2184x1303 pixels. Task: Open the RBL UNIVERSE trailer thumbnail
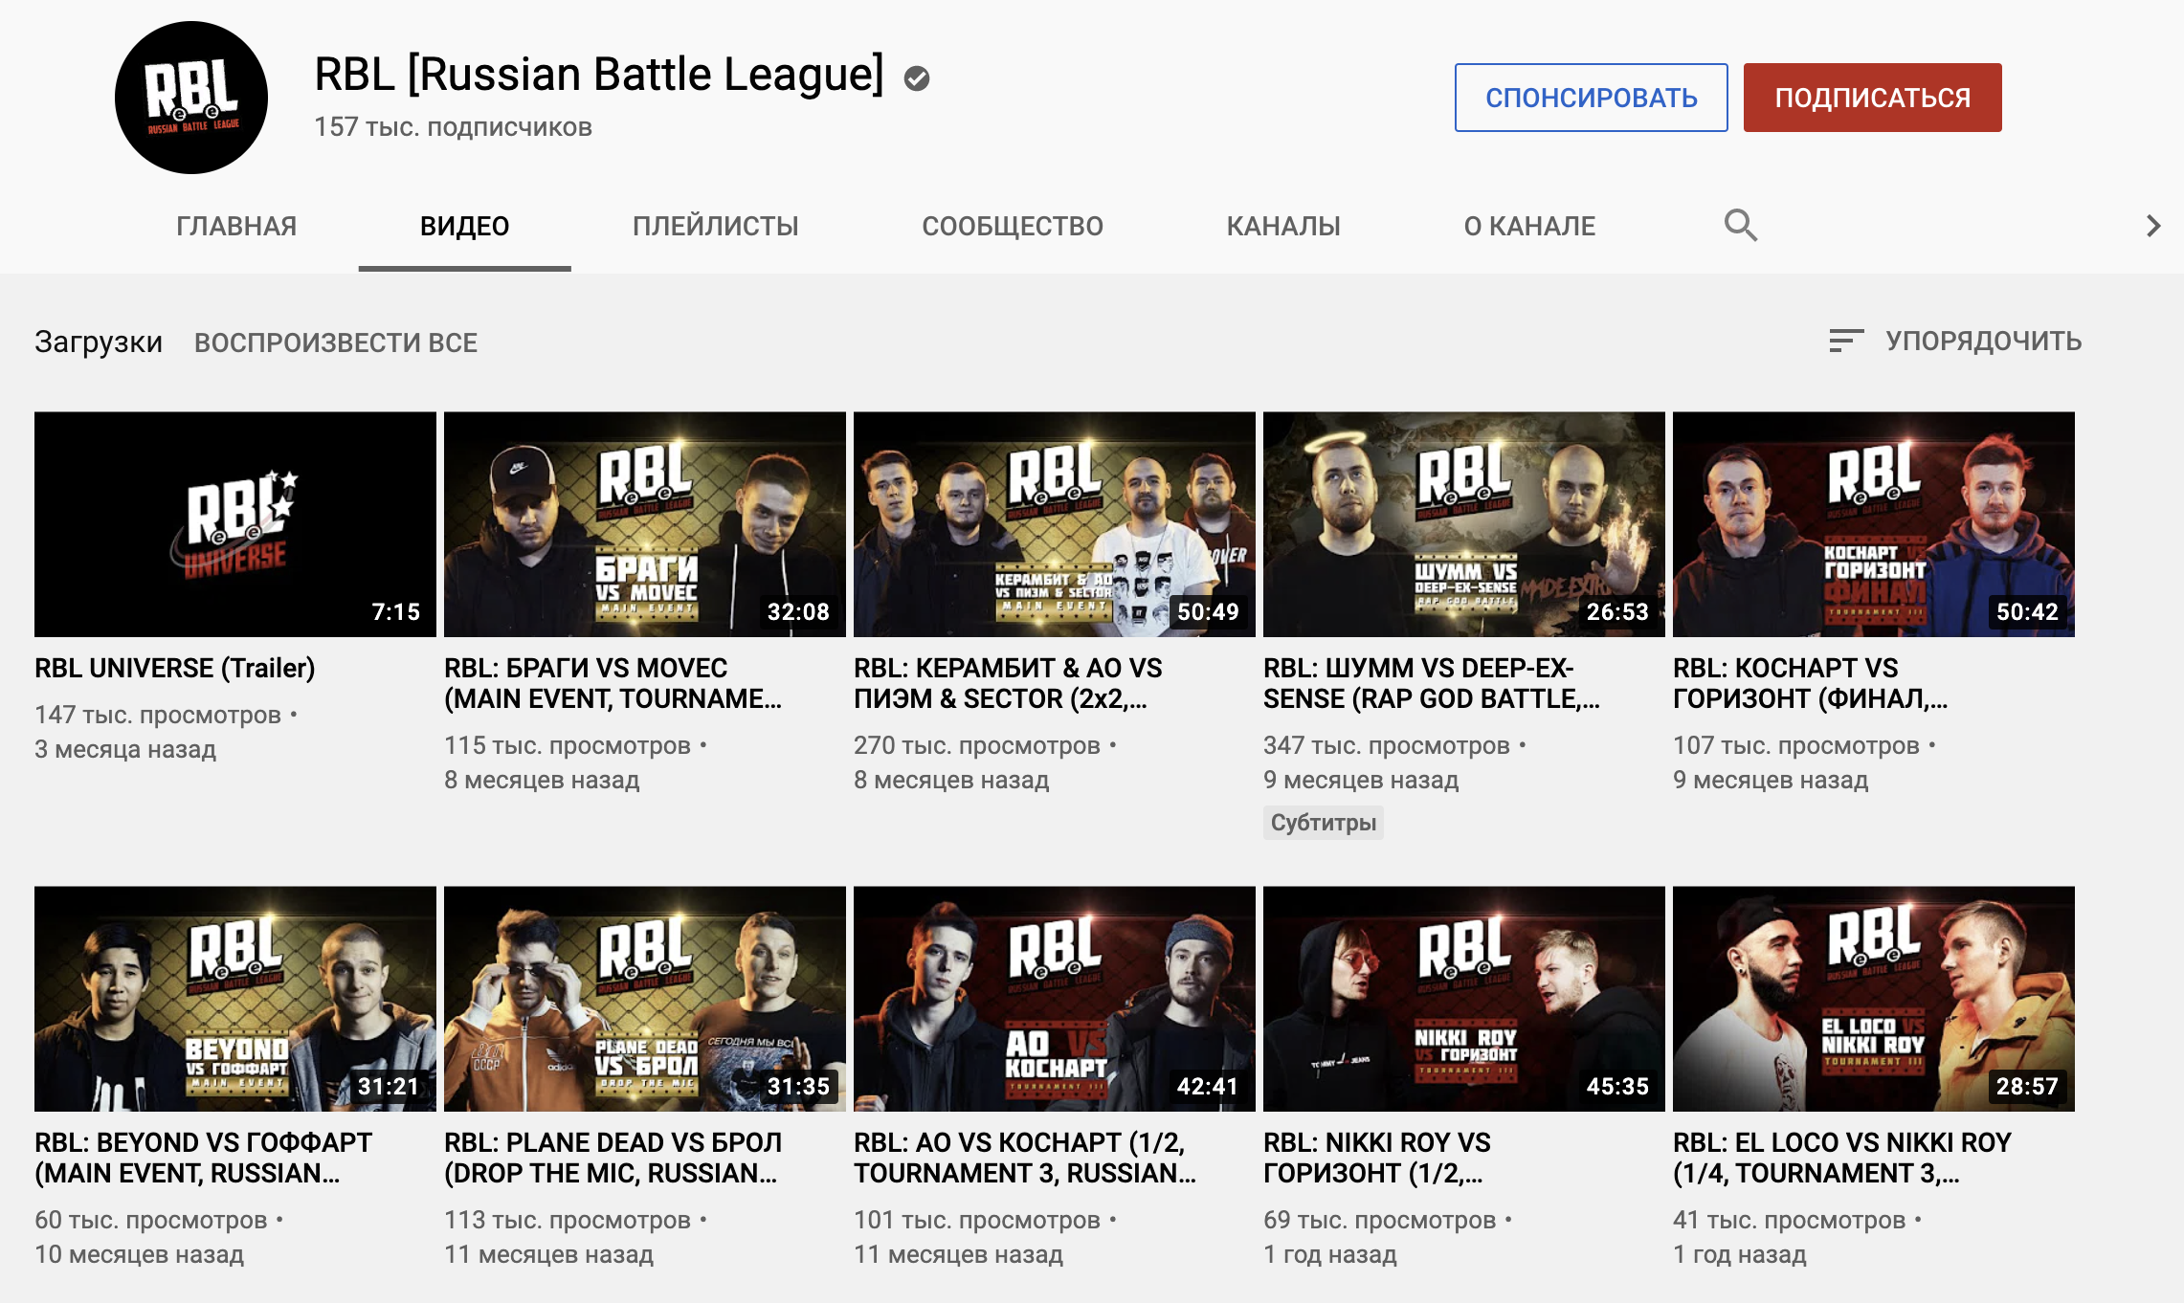(235, 524)
